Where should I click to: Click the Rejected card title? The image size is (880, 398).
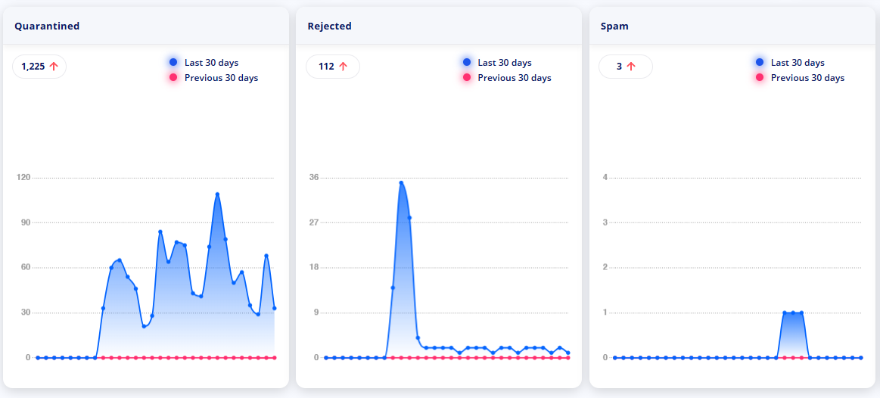tap(329, 26)
